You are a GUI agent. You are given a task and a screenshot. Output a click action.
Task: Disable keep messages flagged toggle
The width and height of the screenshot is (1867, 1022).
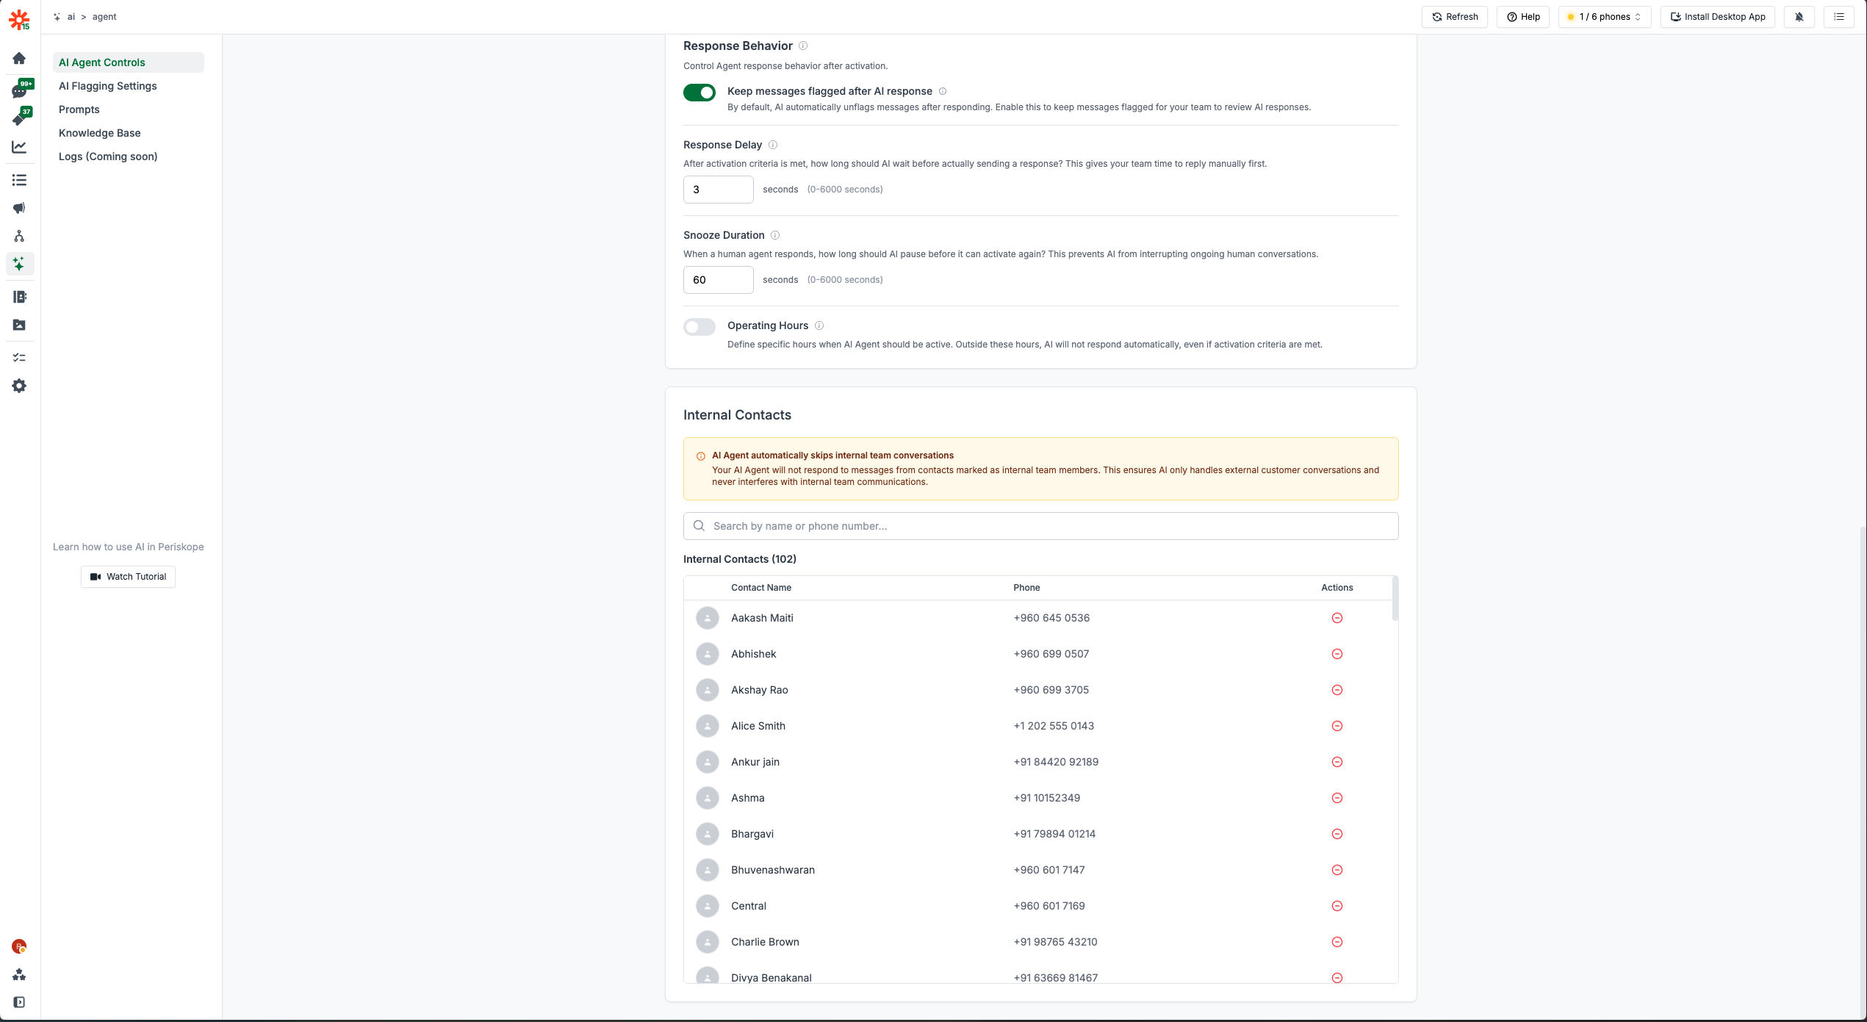pyautogui.click(x=699, y=93)
